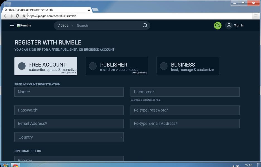Click the browser forward arrow
Screen dimensions: 261x167
11,16
